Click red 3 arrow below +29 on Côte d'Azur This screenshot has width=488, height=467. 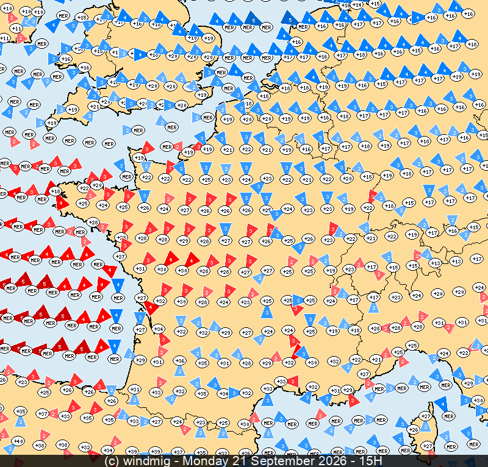[353, 401]
